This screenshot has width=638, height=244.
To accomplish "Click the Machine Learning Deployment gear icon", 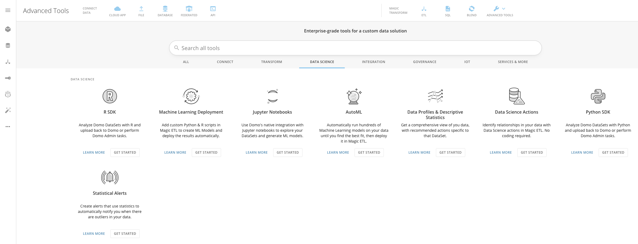I will pyautogui.click(x=191, y=96).
